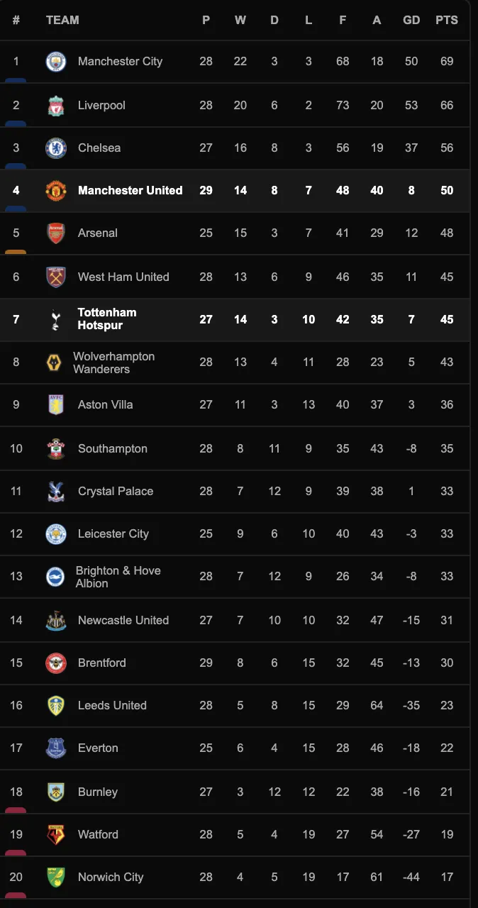This screenshot has height=908, width=478.
Task: Click the Manchester United crest
Action: 56,191
